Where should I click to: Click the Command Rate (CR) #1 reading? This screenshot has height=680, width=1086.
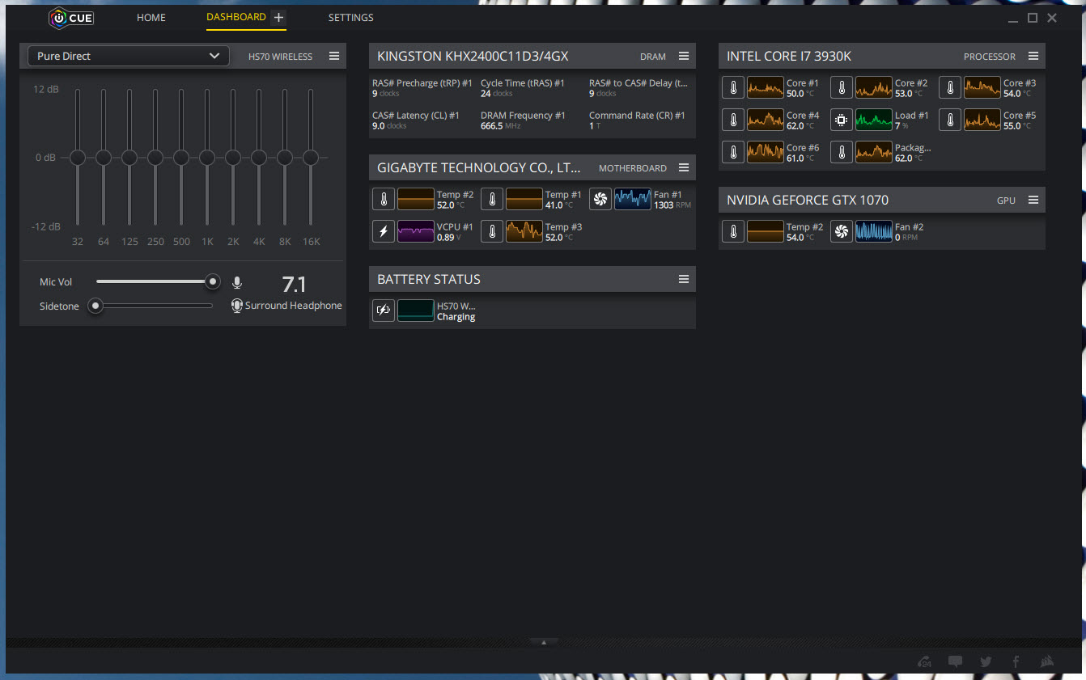[x=637, y=120]
